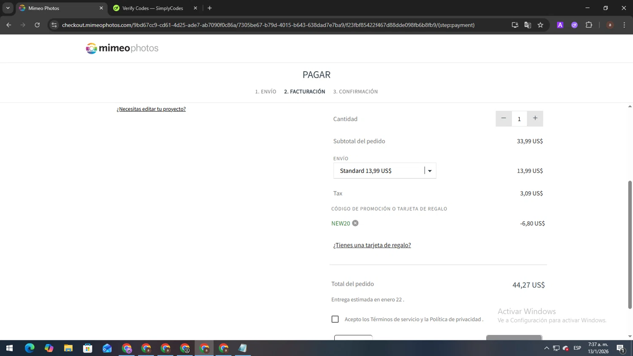
Task: Open File Explorer from taskbar
Action: [x=68, y=348]
